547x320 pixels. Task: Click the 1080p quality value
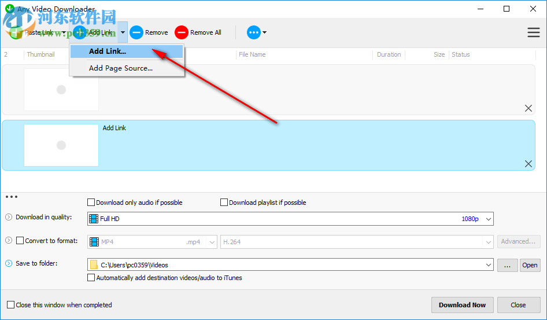pyautogui.click(x=470, y=219)
